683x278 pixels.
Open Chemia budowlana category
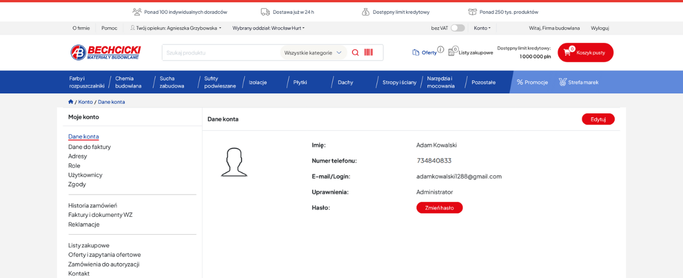click(128, 82)
